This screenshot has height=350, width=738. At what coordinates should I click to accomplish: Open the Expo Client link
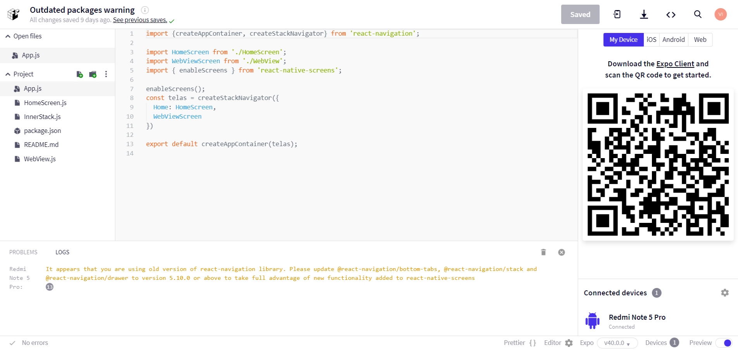click(675, 64)
